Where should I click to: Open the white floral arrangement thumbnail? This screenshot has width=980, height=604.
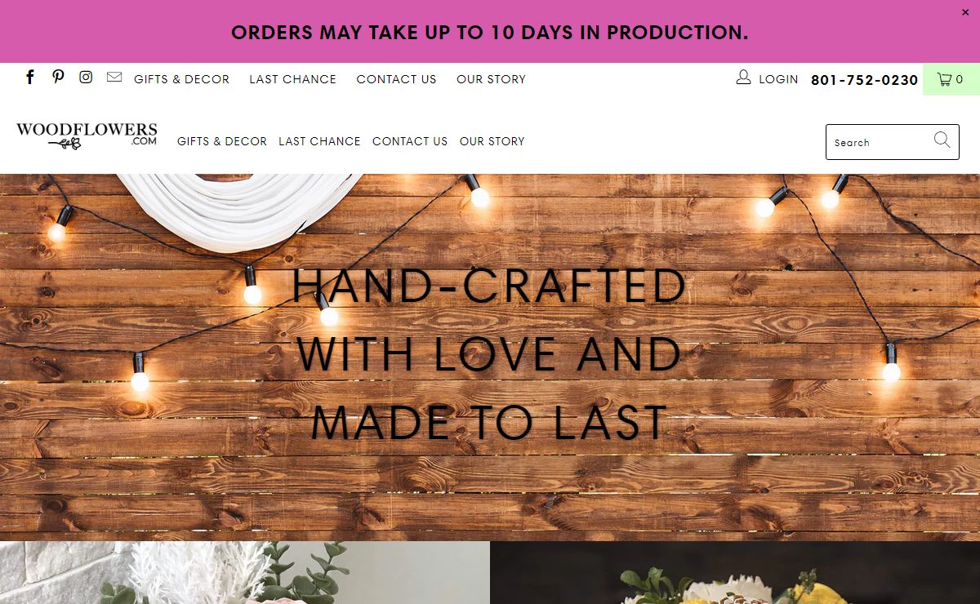tap(245, 572)
